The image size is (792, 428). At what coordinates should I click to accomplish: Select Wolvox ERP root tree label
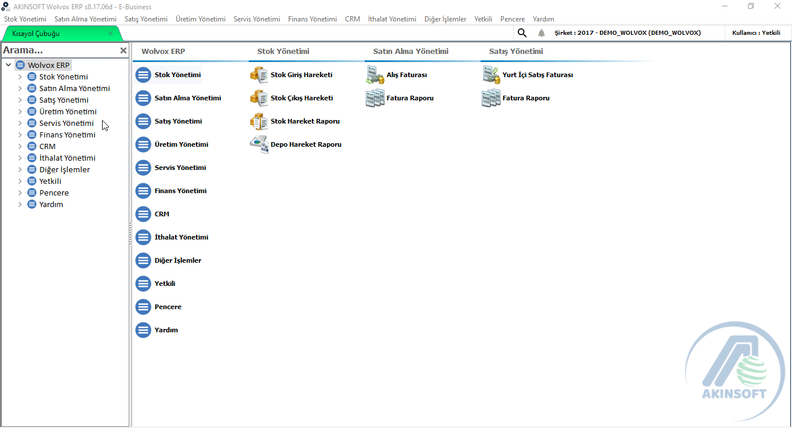[49, 65]
